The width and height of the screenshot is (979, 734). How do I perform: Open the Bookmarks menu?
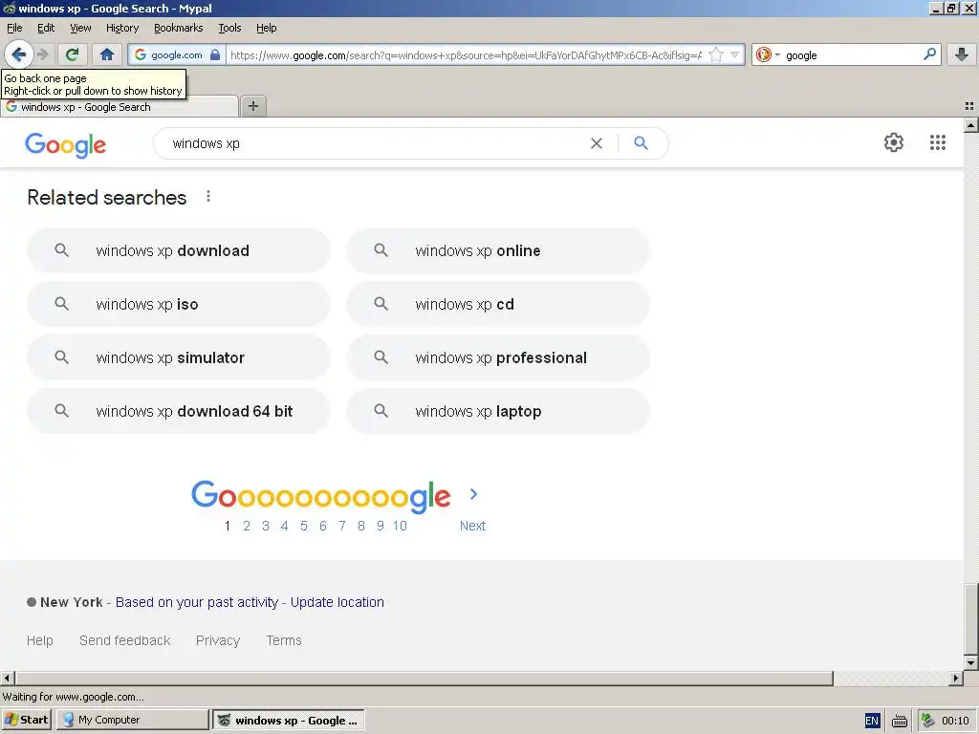coord(179,28)
